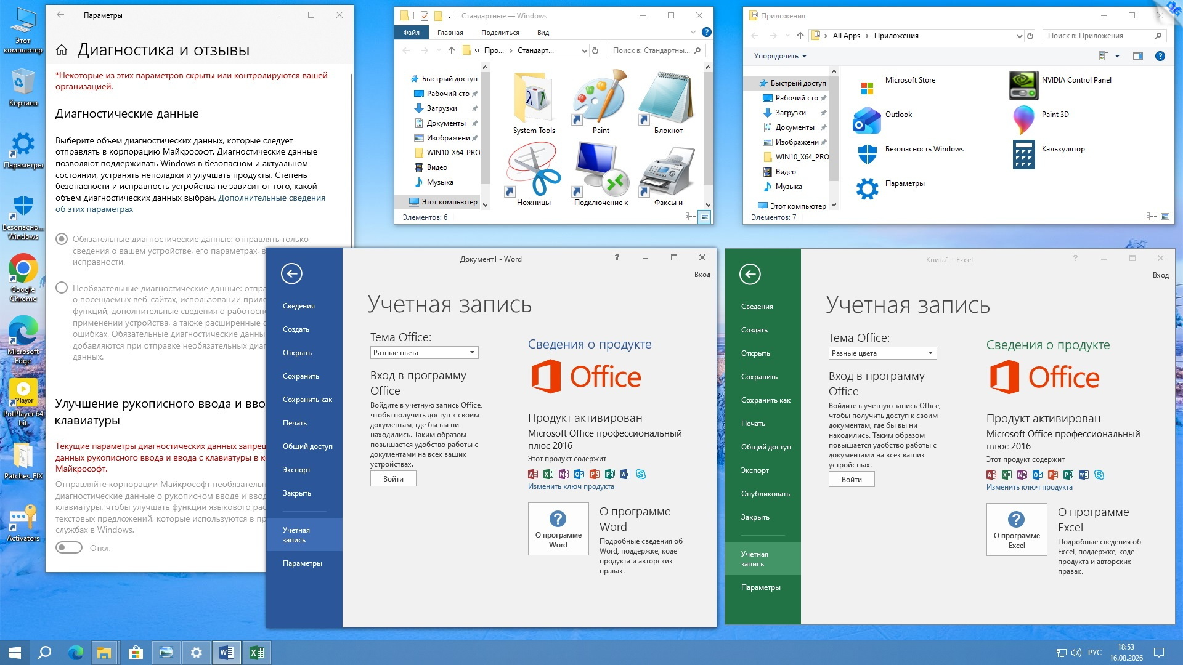Select Загрузки in the Стандартные explorer tree
This screenshot has height=665, width=1183.
pos(442,108)
